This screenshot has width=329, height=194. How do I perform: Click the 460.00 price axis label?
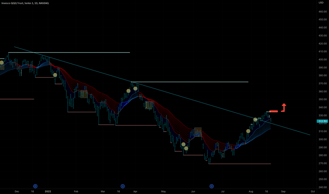323,12
